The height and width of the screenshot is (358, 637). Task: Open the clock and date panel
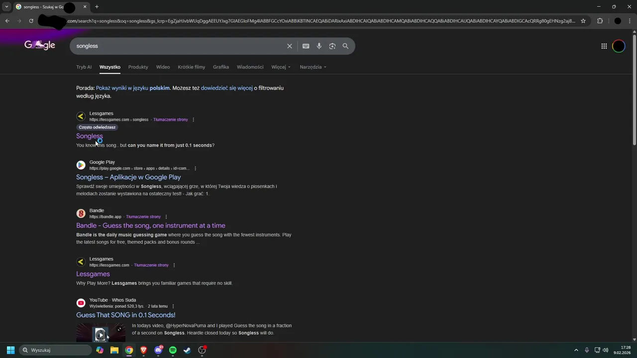point(622,350)
